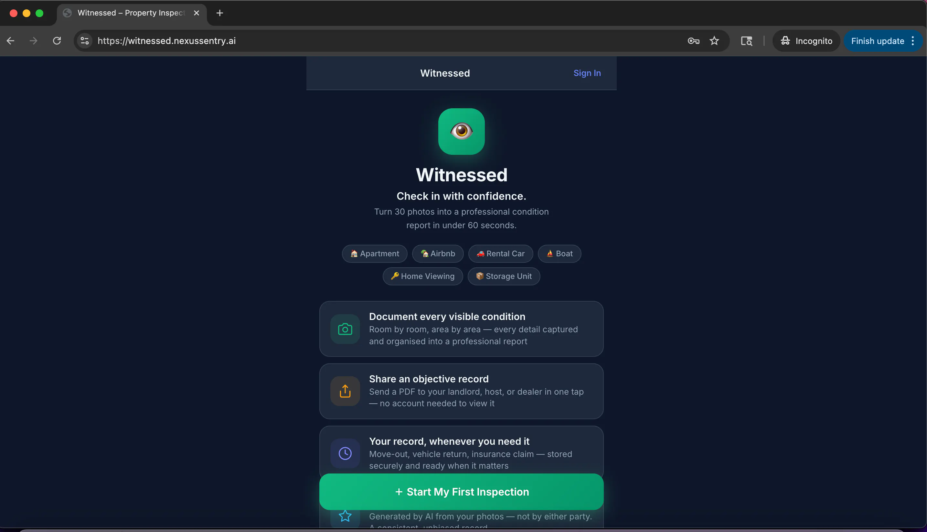Click the browser forward arrow
Screen dimensions: 927x532
point(33,40)
